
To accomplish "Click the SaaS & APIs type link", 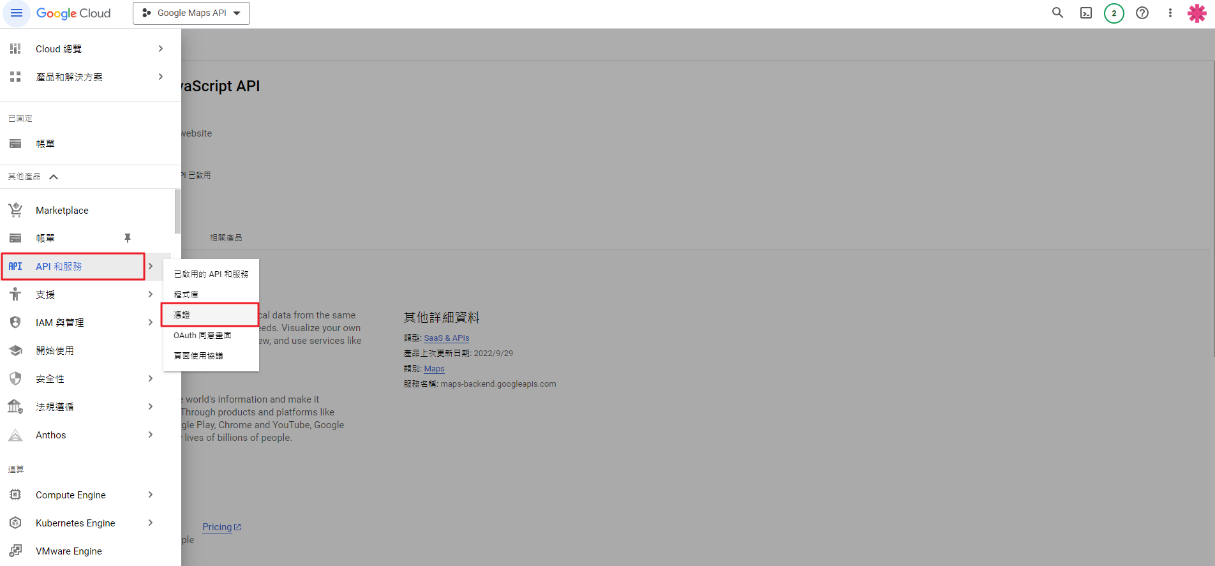I will pos(446,338).
